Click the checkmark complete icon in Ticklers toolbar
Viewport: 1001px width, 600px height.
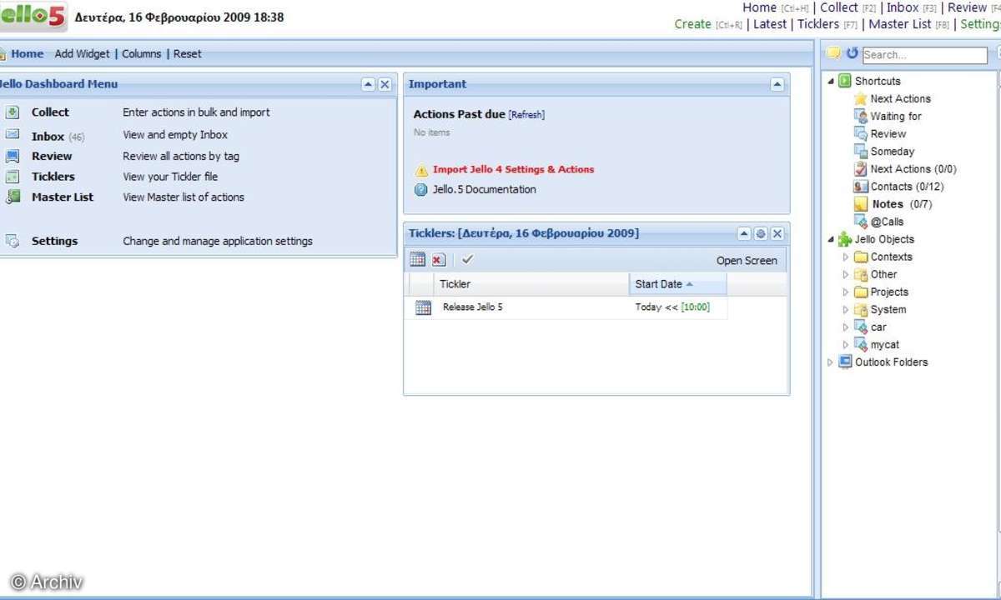click(467, 260)
